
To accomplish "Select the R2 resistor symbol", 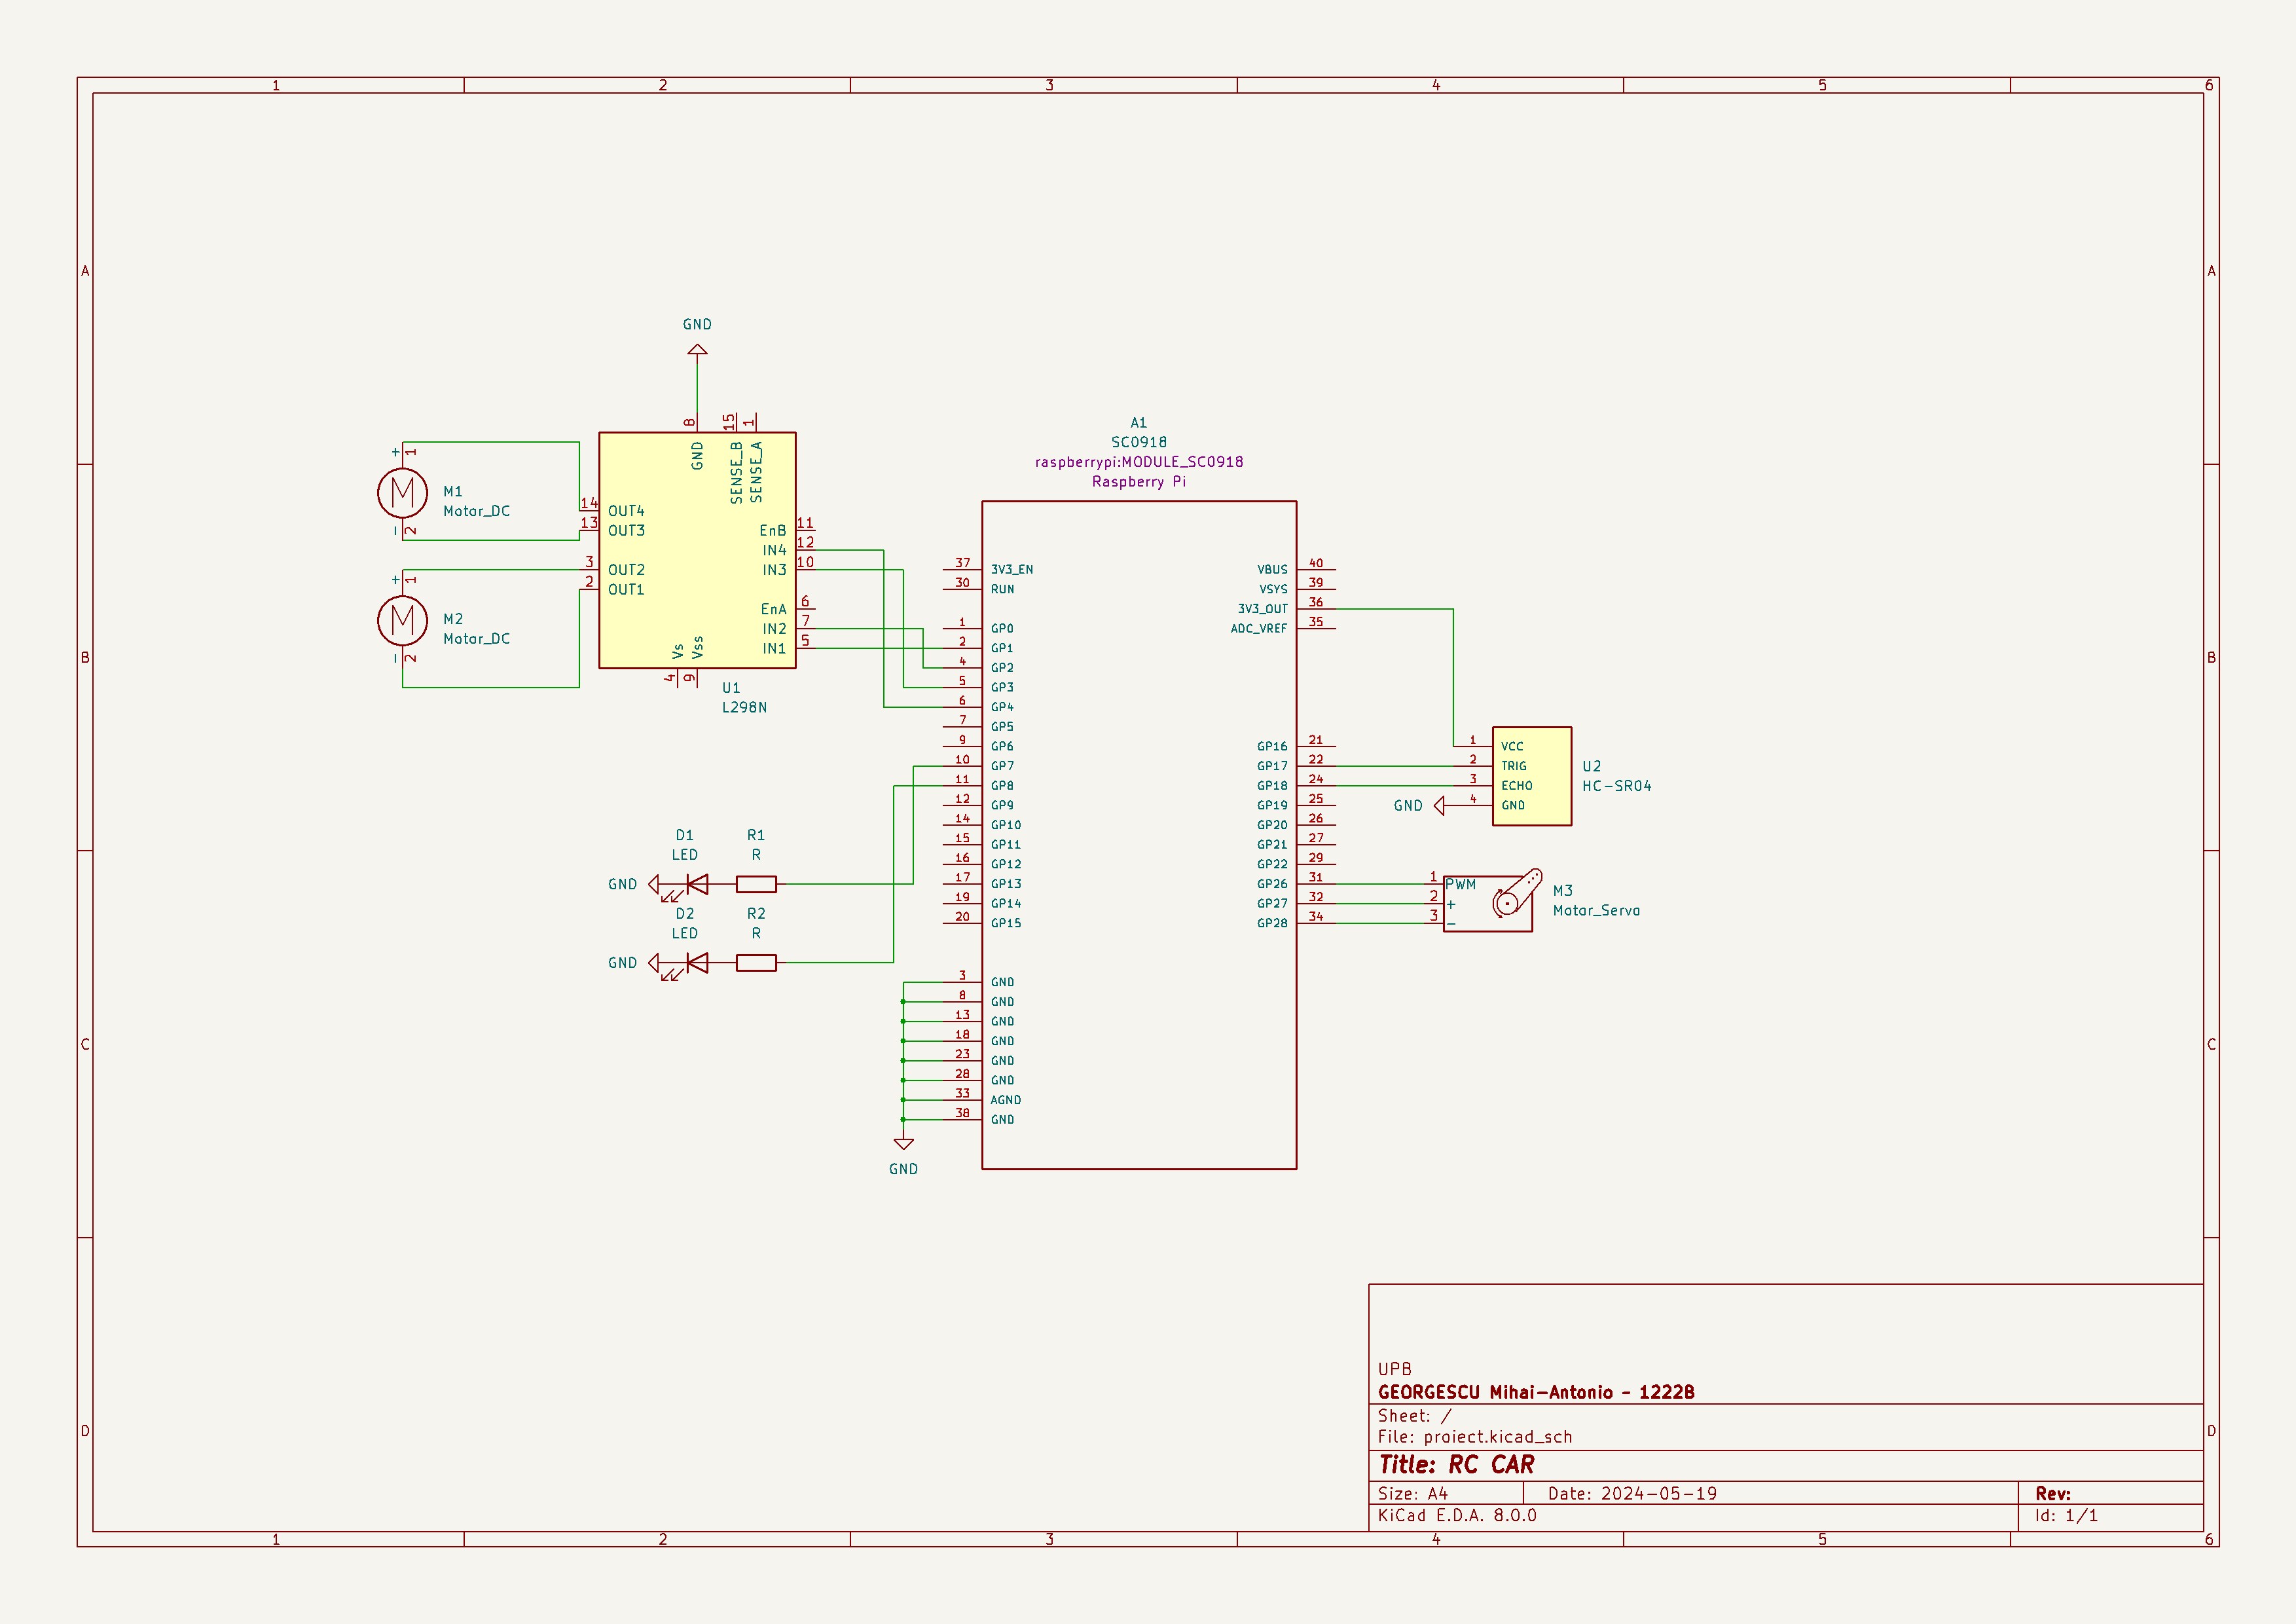I will [x=756, y=963].
